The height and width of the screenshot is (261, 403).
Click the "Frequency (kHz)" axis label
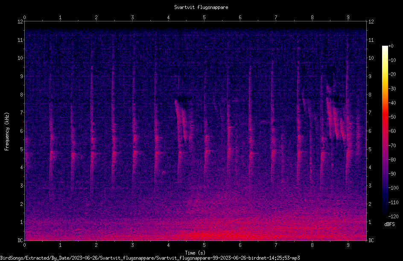pos(7,132)
